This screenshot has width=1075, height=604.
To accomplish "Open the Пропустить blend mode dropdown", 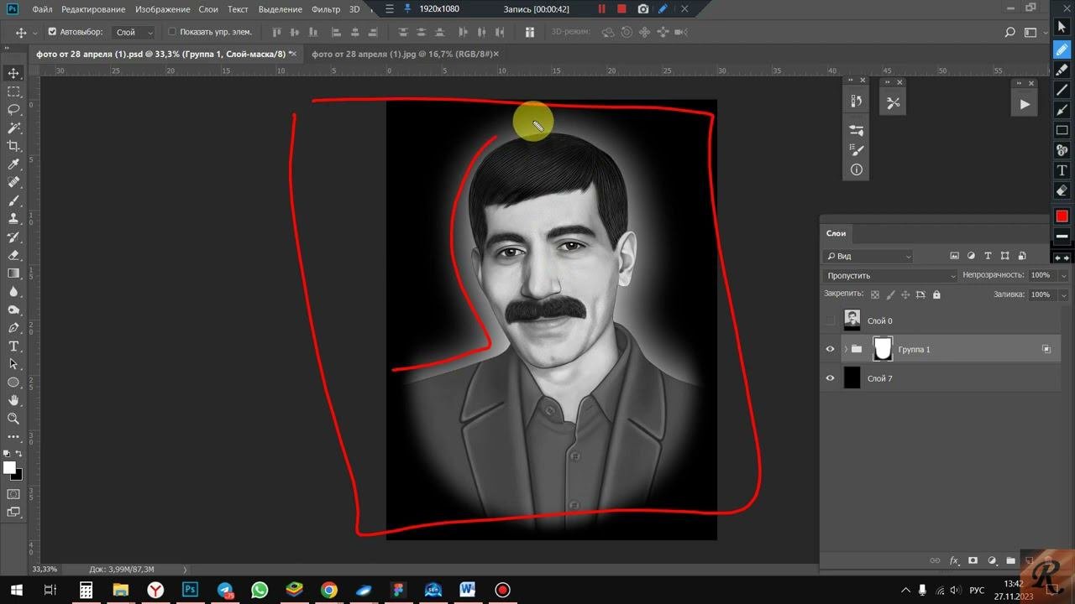I will tap(890, 275).
